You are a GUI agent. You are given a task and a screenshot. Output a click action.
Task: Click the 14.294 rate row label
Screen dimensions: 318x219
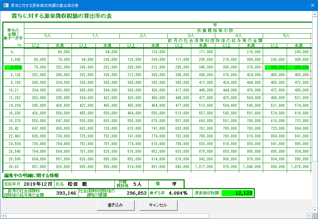(15, 106)
